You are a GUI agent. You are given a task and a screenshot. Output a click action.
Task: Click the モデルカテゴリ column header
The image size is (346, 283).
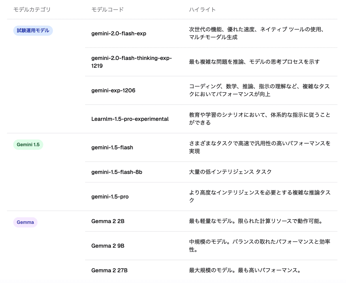(32, 10)
